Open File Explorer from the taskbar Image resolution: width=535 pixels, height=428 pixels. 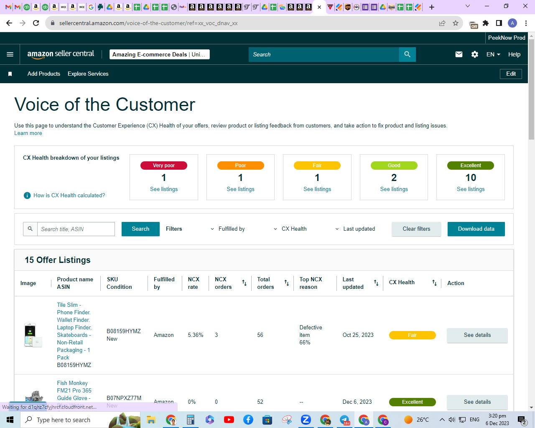[151, 420]
